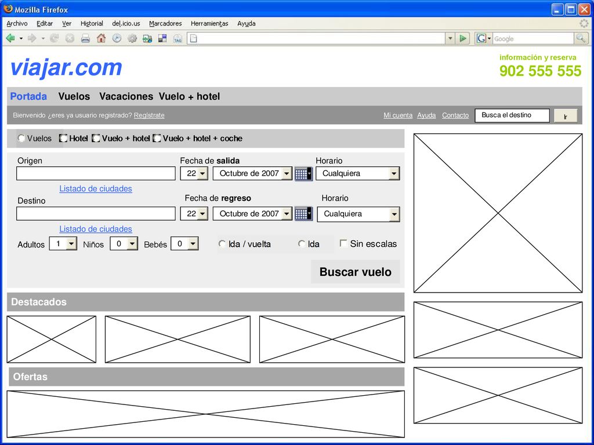Screen dimensions: 594x445
Task: Open the Editar menu
Action: pos(45,23)
